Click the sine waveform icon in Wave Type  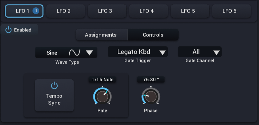point(74,53)
